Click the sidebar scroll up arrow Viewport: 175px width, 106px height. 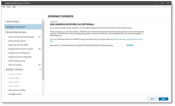tap(43, 20)
